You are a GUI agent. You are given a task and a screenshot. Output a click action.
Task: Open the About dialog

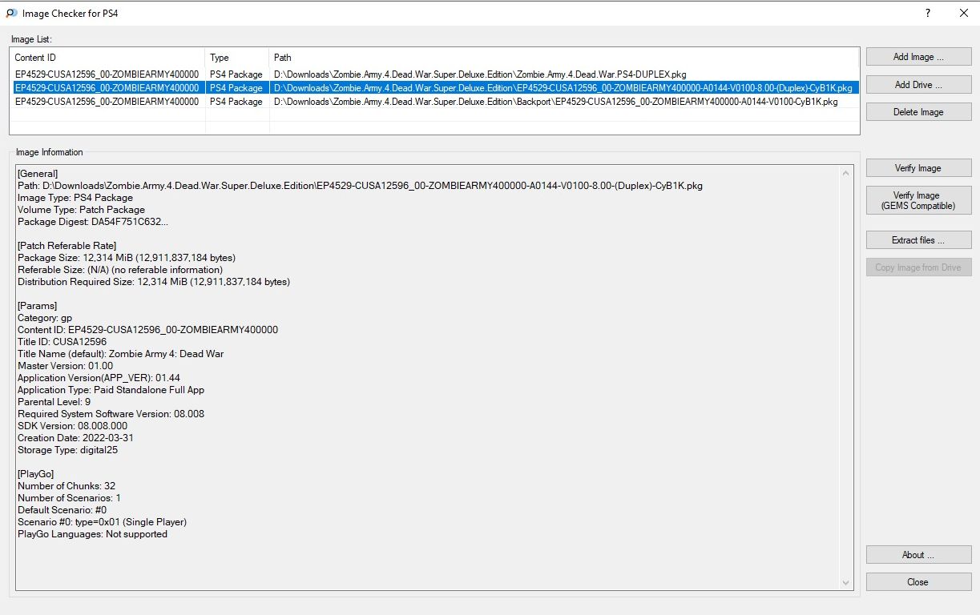tap(918, 555)
